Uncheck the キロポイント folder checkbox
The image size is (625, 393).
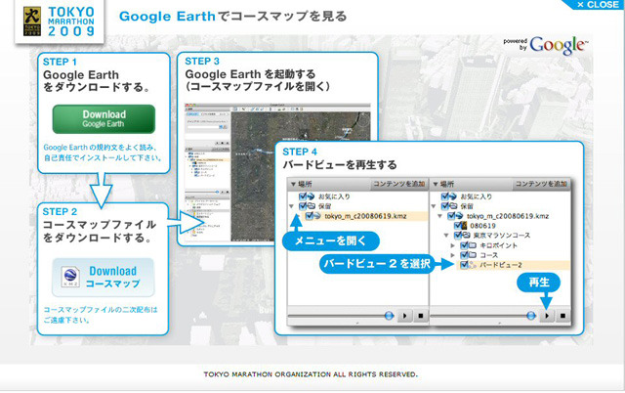(x=464, y=245)
